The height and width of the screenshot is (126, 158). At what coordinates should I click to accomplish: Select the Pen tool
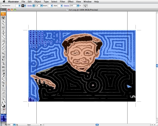3,31
